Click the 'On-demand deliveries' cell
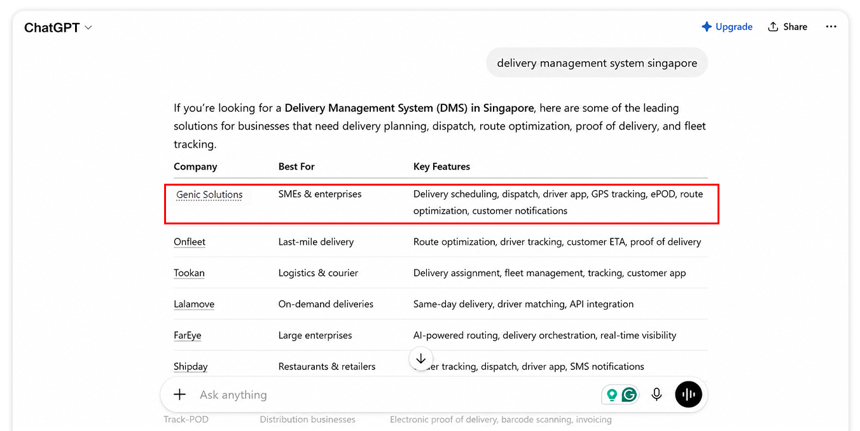Image resolution: width=860 pixels, height=431 pixels. [x=326, y=304]
